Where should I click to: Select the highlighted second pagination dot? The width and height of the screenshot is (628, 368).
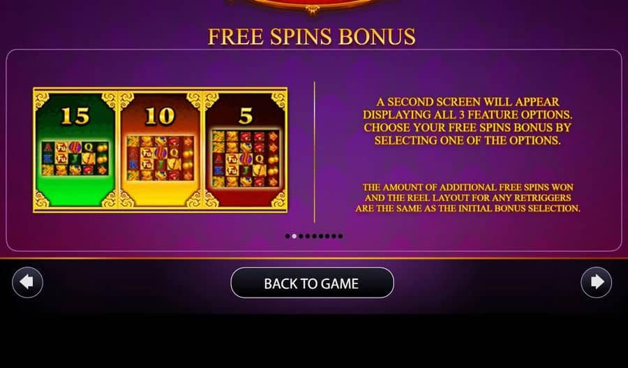tap(294, 236)
